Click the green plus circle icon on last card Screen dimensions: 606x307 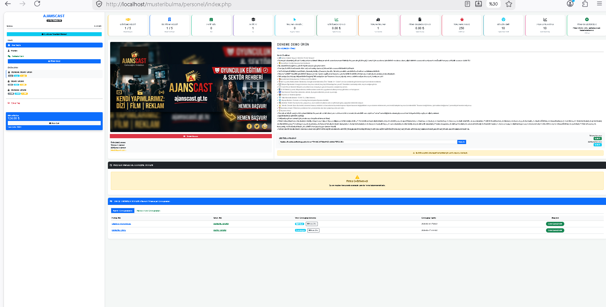click(x=587, y=20)
